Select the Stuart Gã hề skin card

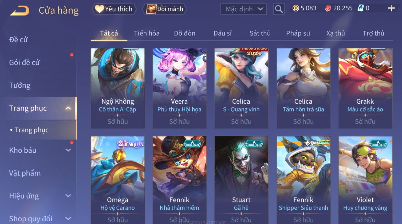click(241, 180)
